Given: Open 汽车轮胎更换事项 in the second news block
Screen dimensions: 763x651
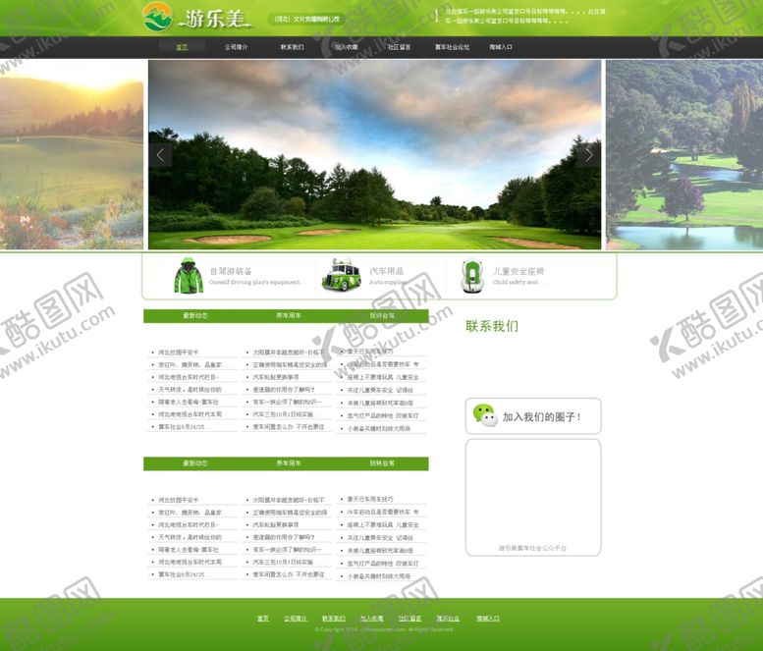Looking at the screenshot, I should pyautogui.click(x=275, y=525).
